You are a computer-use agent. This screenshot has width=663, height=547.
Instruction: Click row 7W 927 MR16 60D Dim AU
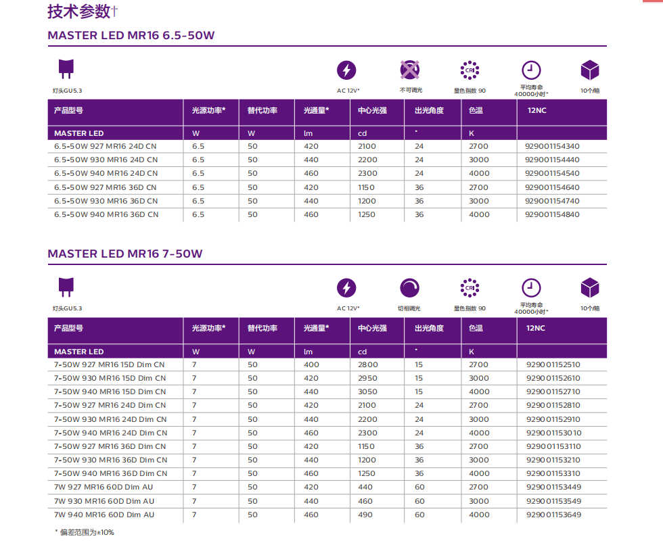[x=327, y=487]
